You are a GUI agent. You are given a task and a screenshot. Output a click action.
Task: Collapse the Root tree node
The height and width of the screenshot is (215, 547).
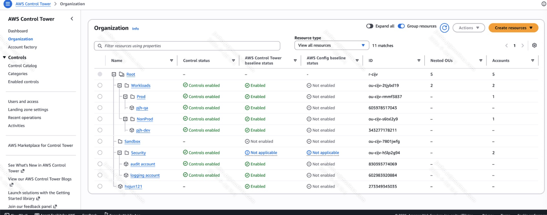114,74
